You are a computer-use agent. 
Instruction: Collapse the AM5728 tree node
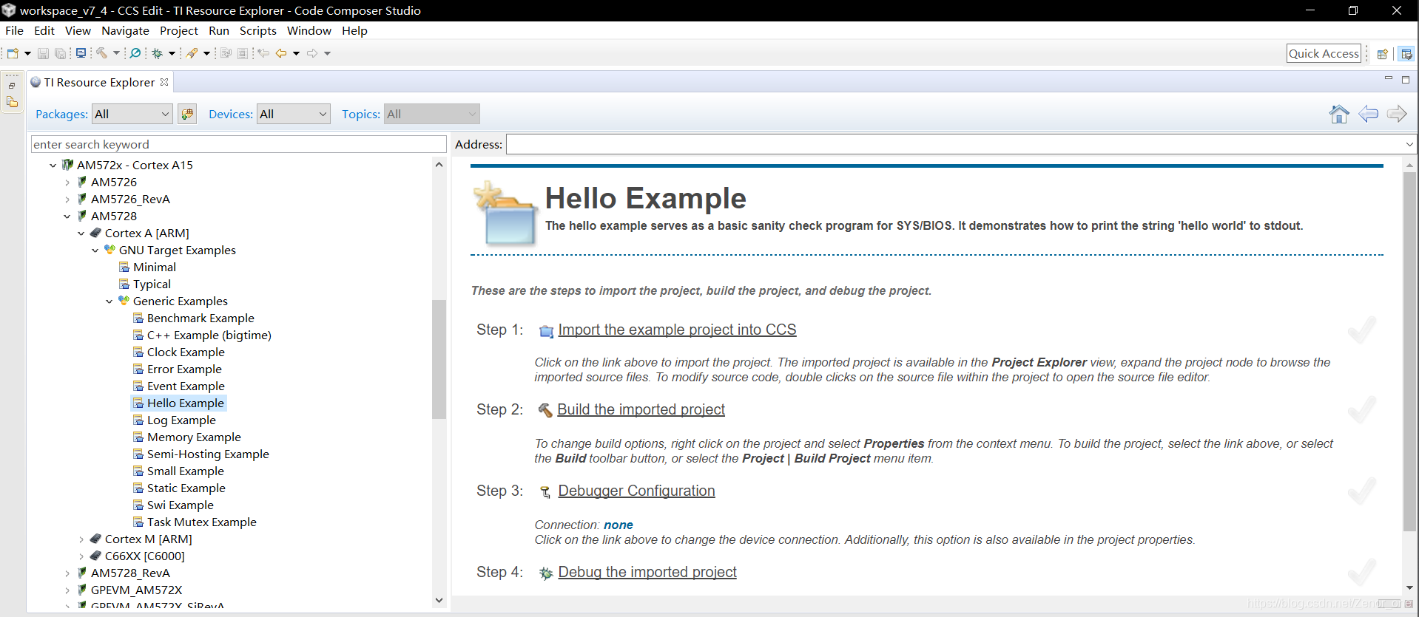click(x=67, y=217)
